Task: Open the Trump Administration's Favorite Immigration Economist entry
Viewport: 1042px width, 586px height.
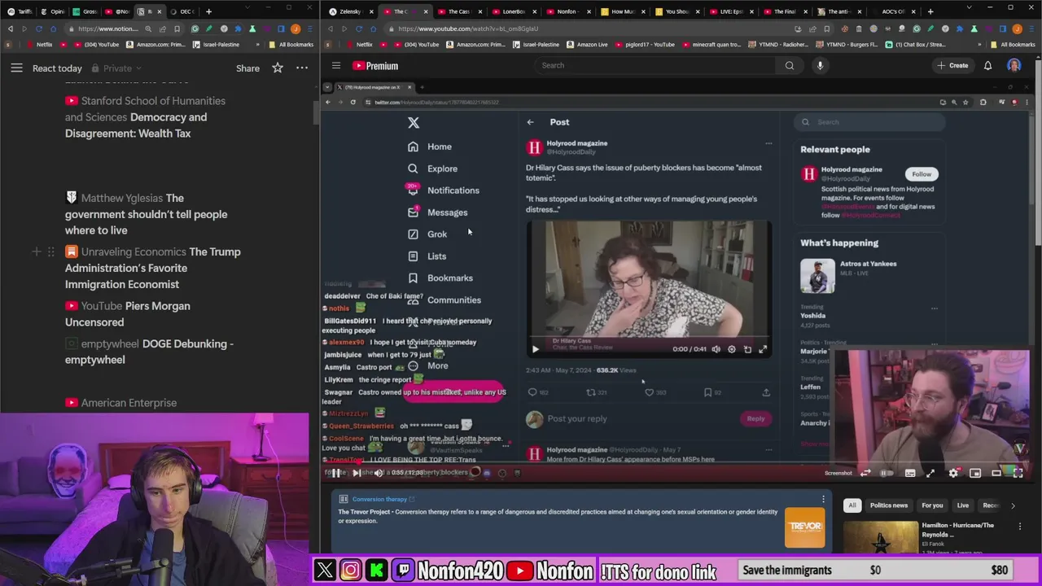Action: [152, 268]
